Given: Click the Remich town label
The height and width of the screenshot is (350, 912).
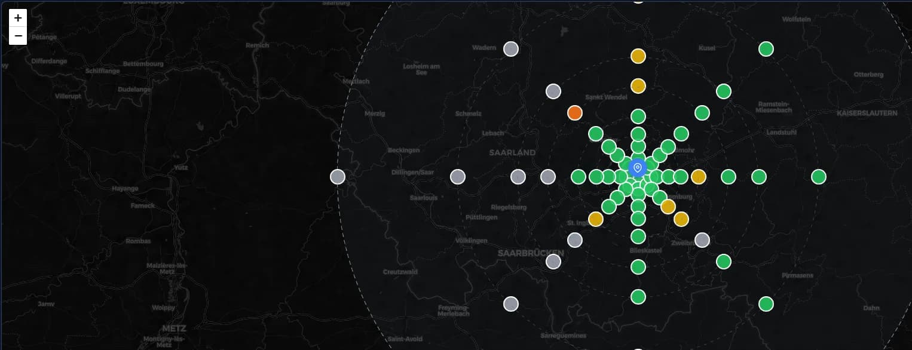Looking at the screenshot, I should [x=258, y=45].
